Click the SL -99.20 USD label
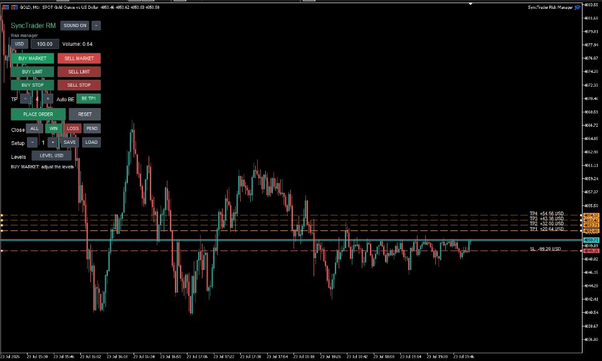The image size is (602, 361). coord(545,249)
